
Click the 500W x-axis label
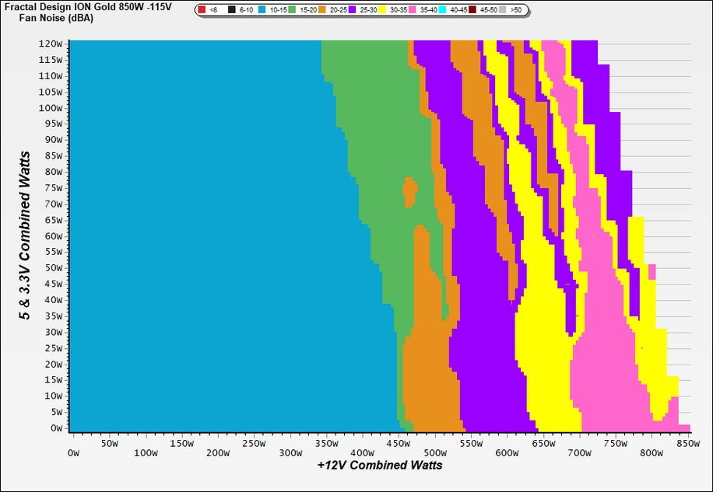pyautogui.click(x=435, y=453)
